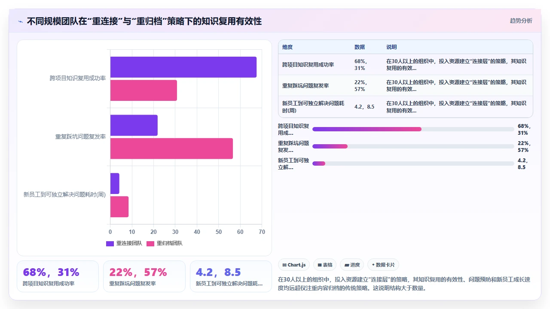Screen dimensions: 550x309
Task: Click the y-axis label 新员工到可独立解决问题耗时(周)
Action: 64,195
